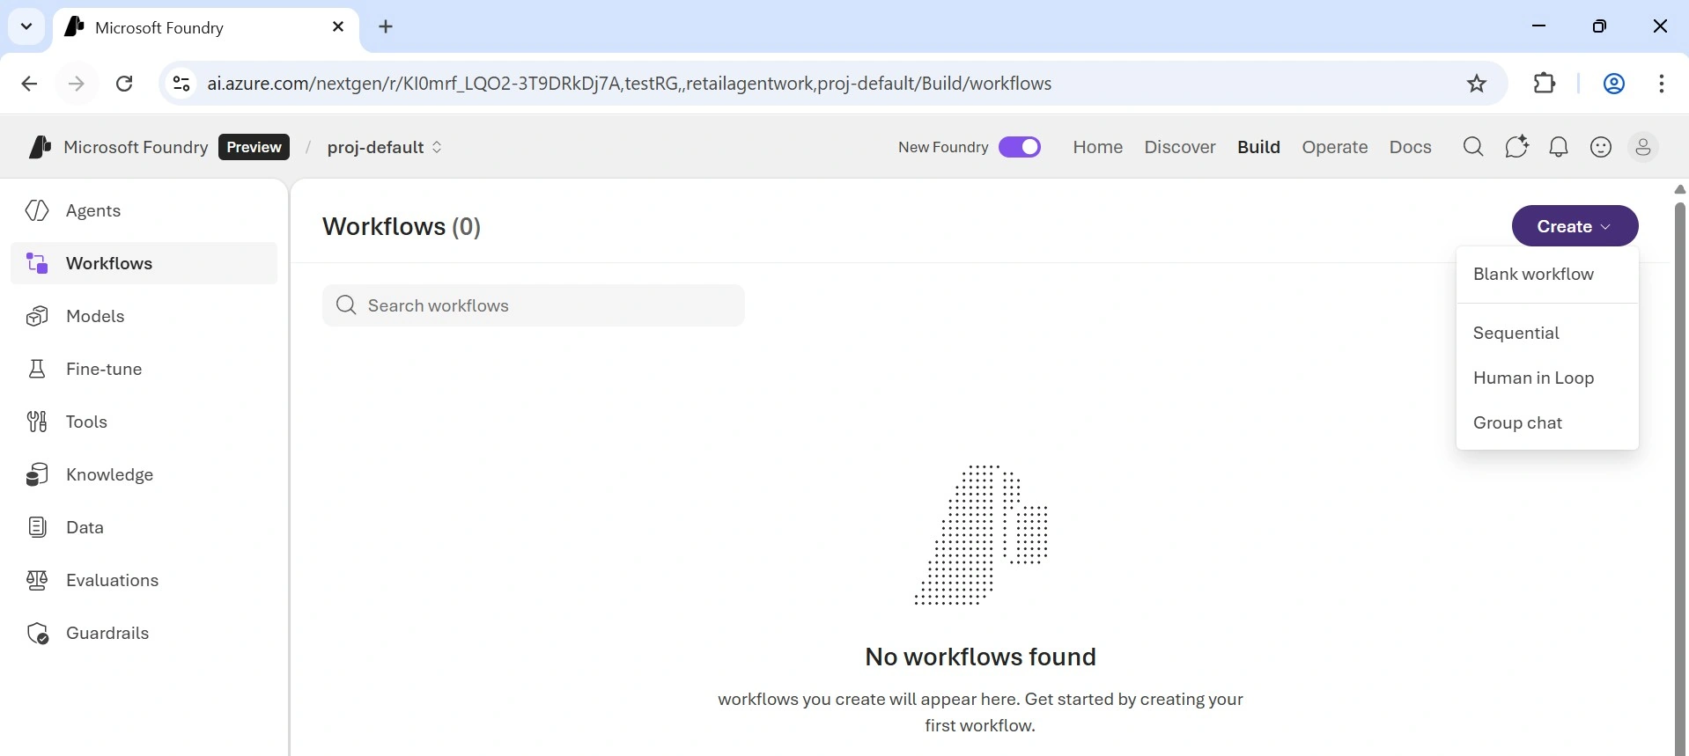Switch to the Discover tab
1689x756 pixels.
(1180, 147)
